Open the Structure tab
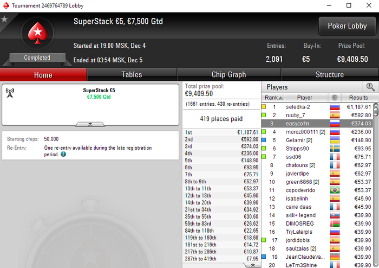The width and height of the screenshot is (379, 268). pyautogui.click(x=330, y=74)
